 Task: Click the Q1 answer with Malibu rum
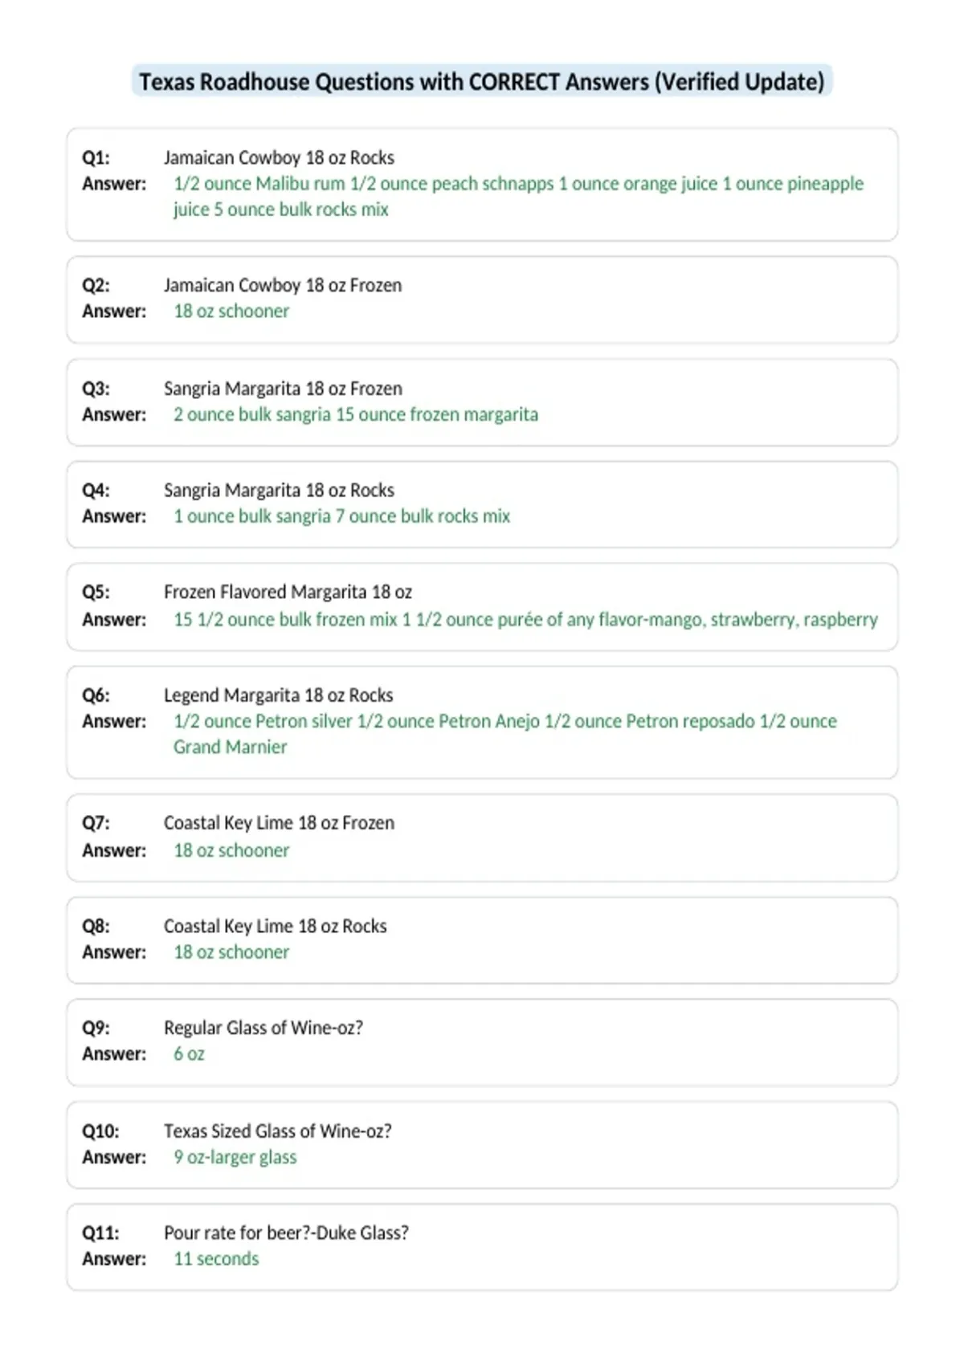point(518,196)
